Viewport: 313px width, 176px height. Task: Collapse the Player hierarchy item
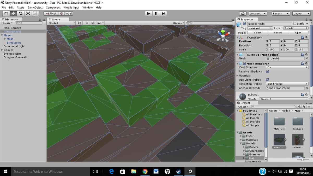[x=2, y=35]
